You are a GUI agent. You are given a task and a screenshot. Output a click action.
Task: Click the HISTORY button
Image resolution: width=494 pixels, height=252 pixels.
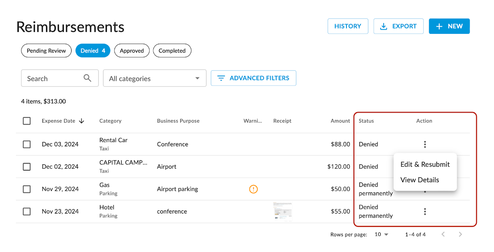pos(348,26)
